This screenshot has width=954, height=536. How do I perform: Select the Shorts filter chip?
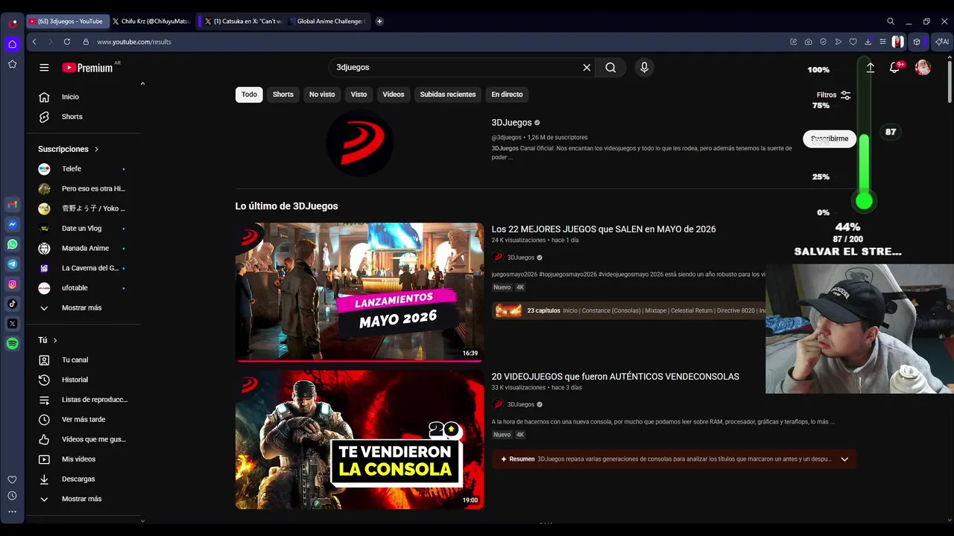coord(283,95)
